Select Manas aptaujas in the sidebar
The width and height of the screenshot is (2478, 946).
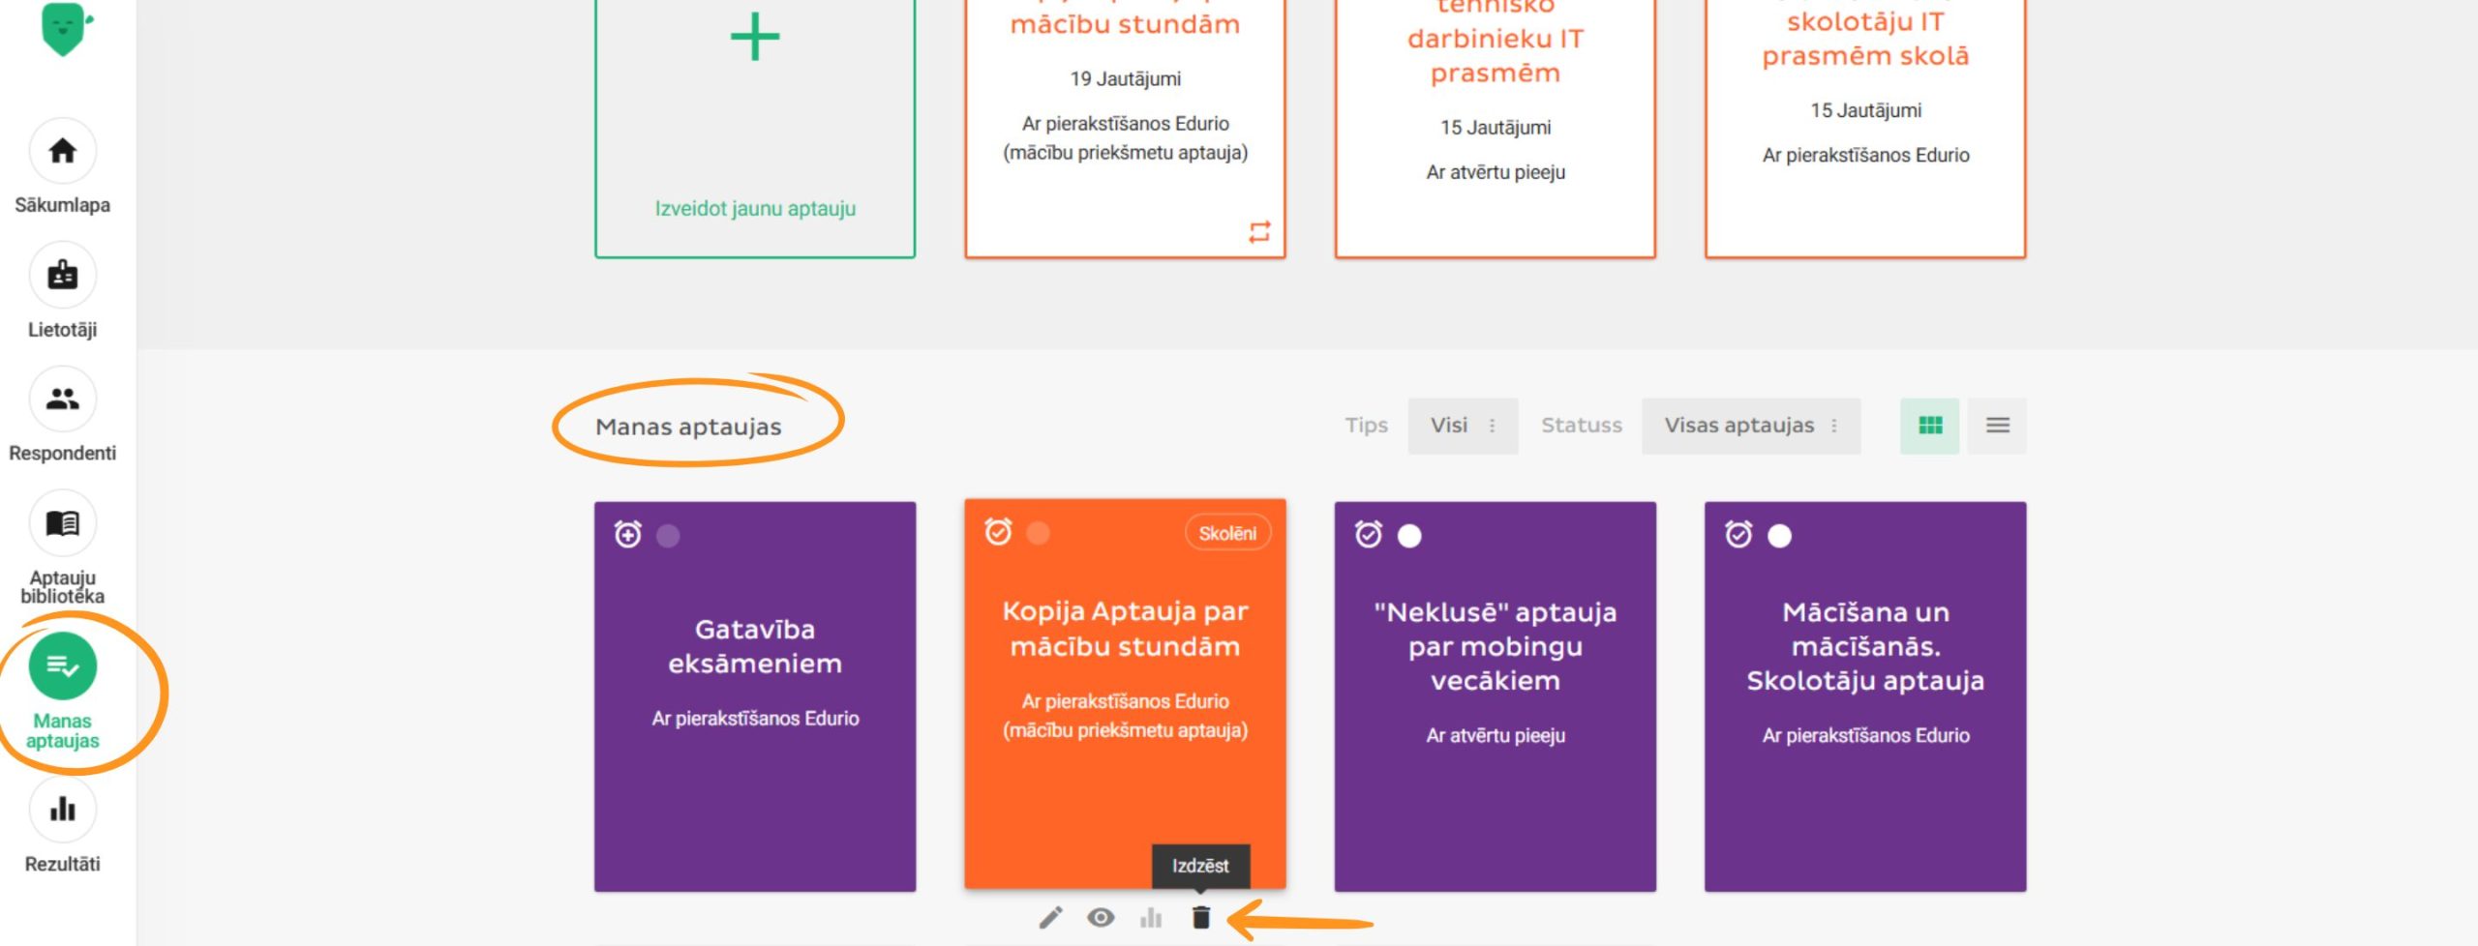click(x=63, y=667)
